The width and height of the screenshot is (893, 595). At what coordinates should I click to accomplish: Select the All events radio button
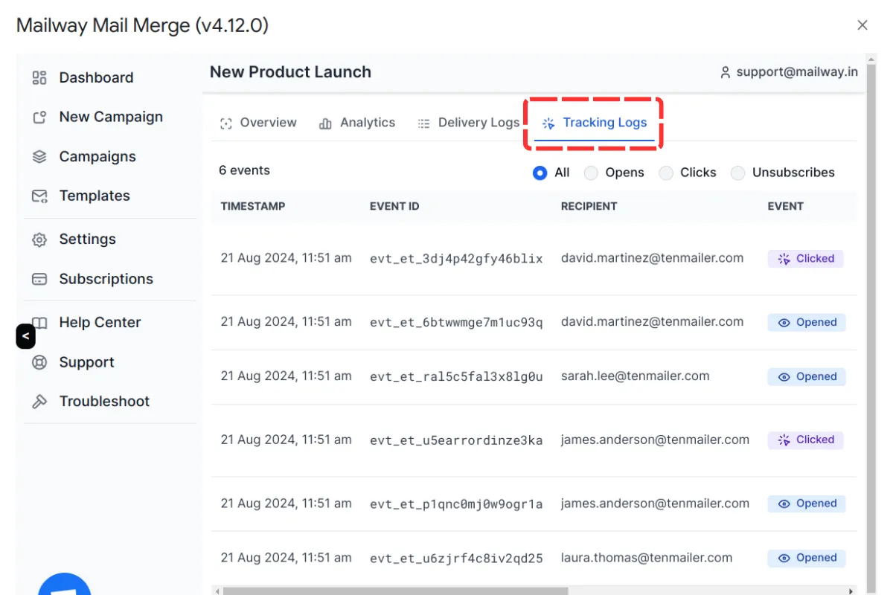tap(539, 173)
